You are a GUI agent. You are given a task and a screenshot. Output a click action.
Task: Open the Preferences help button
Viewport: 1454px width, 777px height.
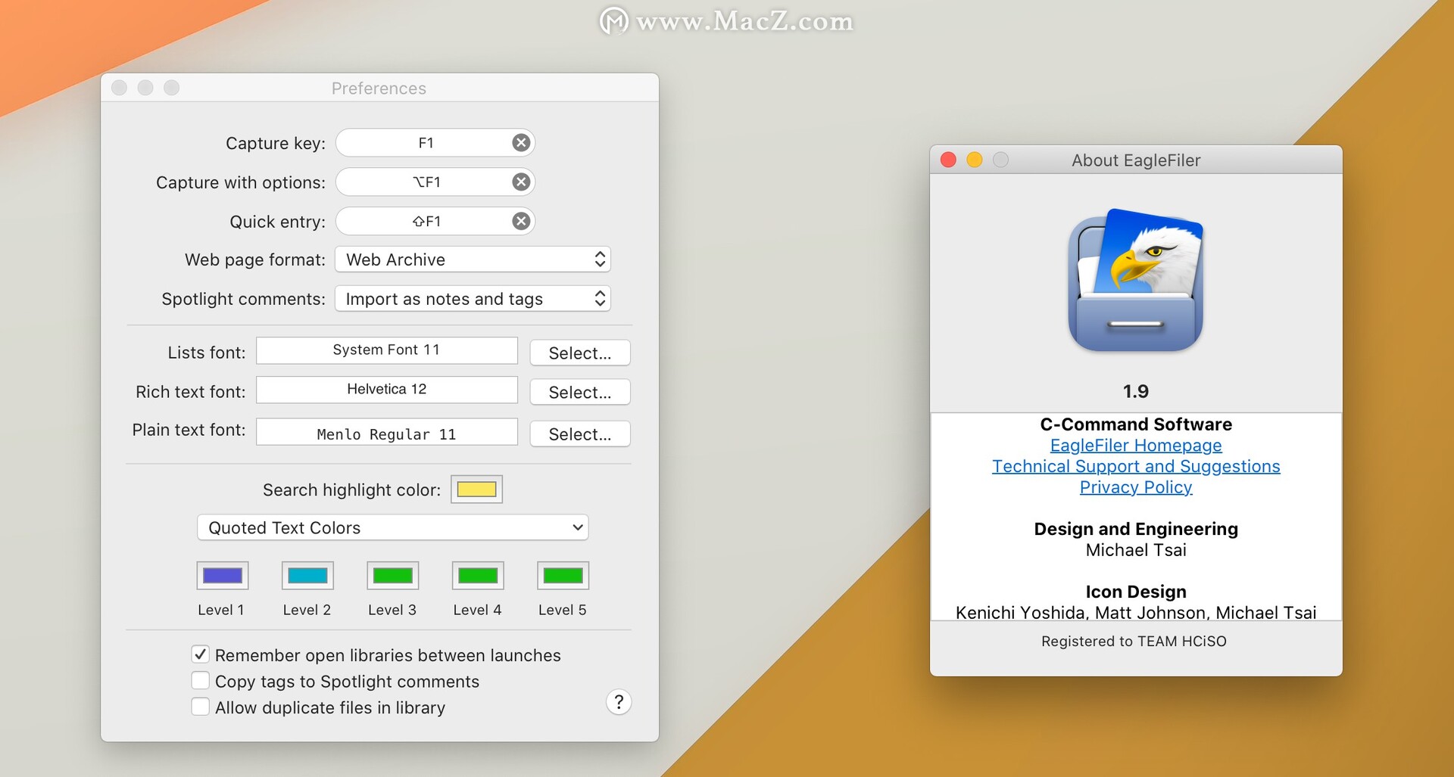619,702
